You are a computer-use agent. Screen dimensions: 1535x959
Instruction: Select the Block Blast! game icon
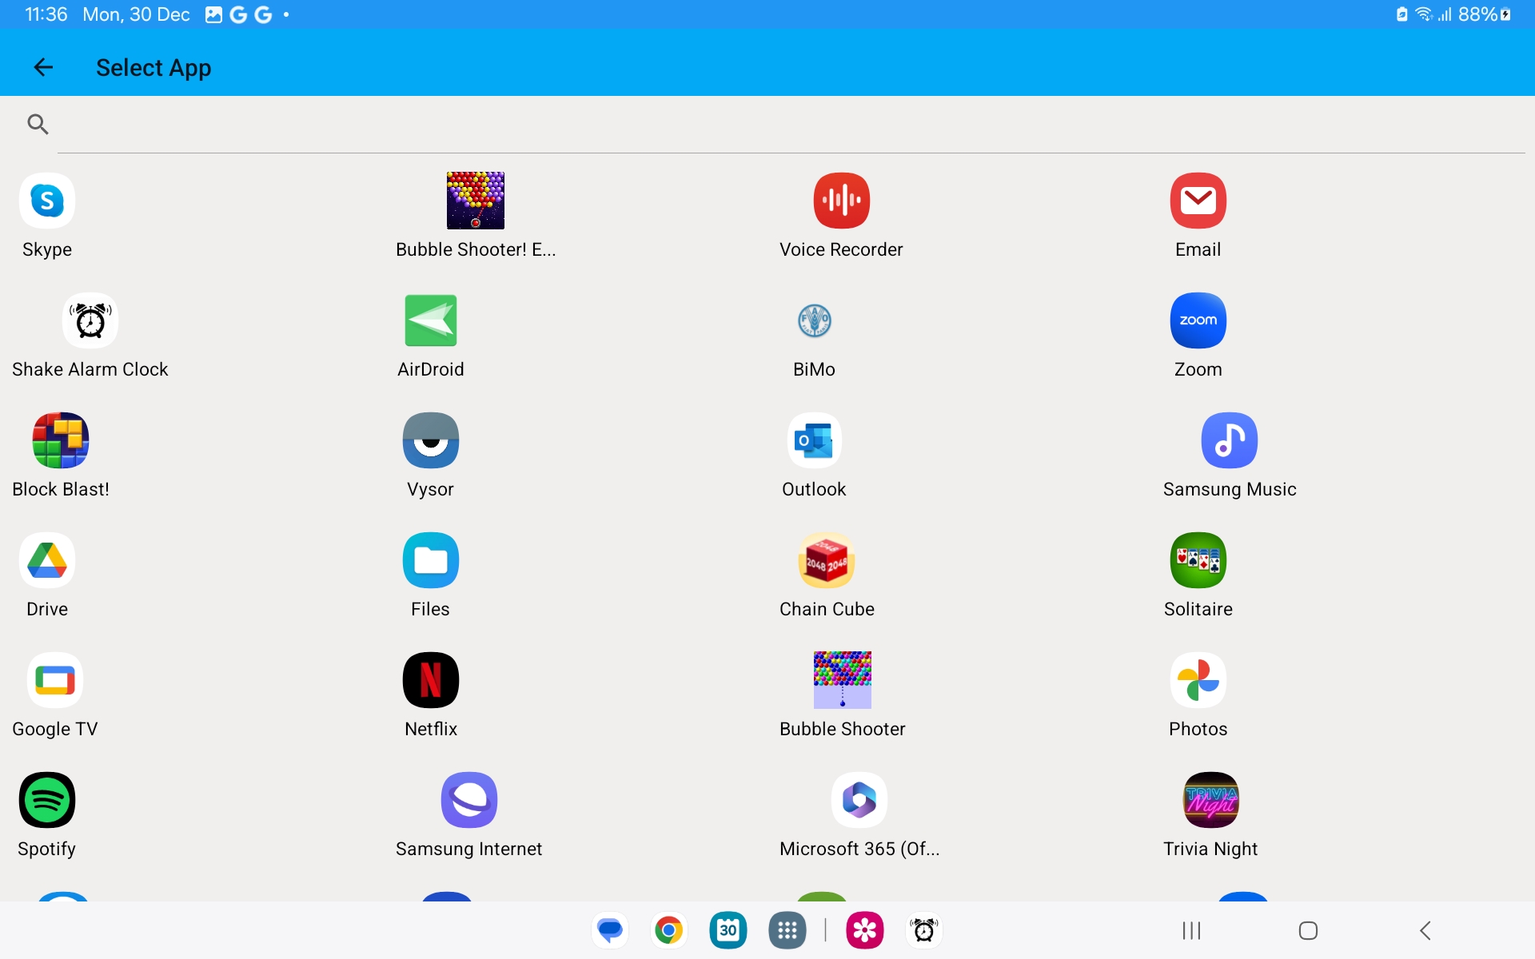pos(61,440)
